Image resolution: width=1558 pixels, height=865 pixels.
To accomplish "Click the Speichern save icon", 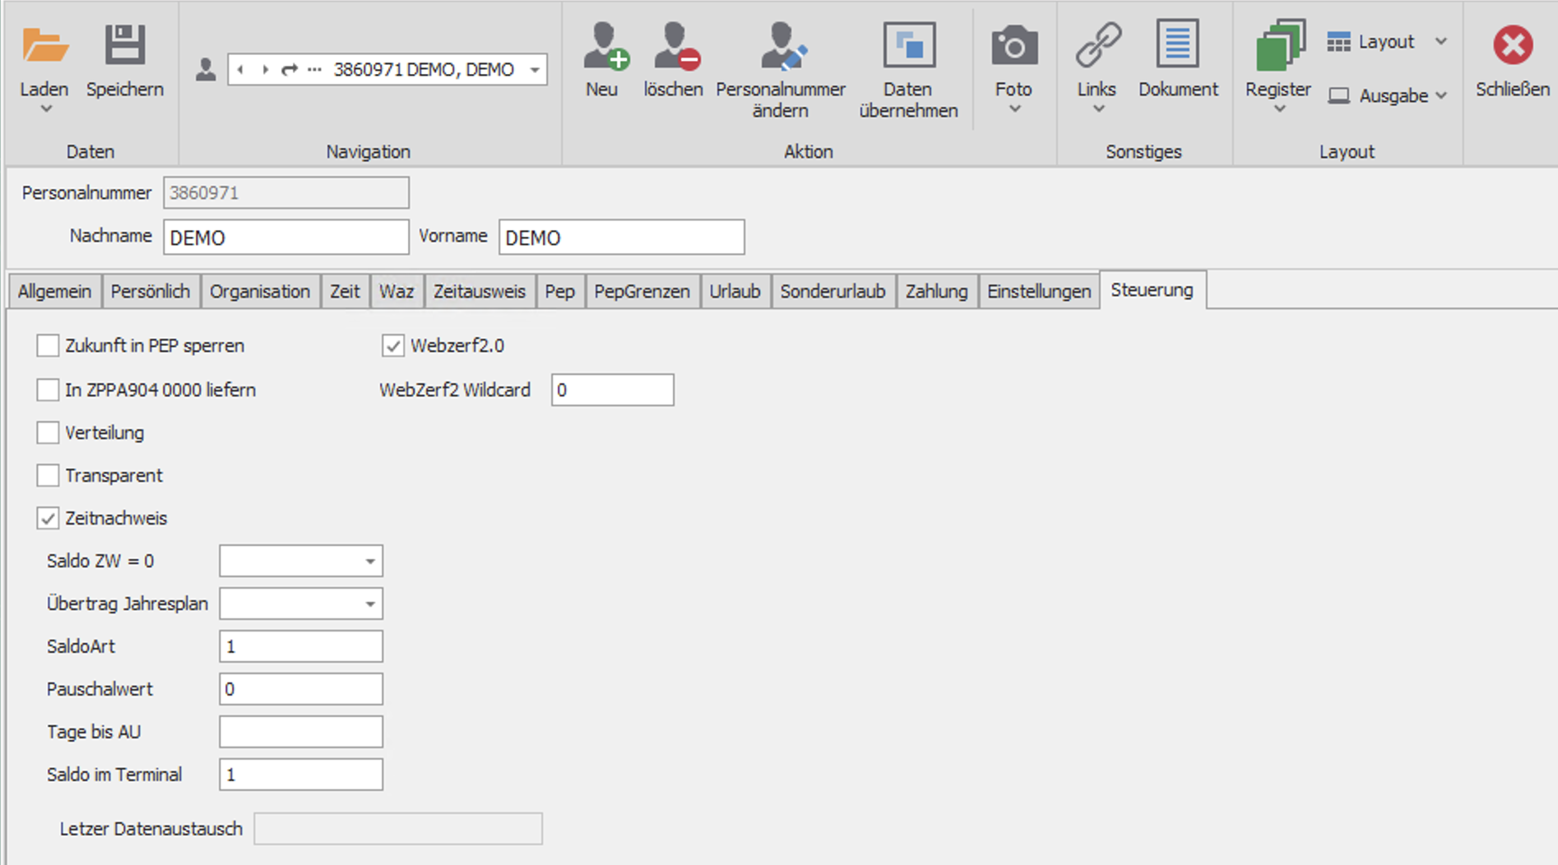I will (125, 46).
